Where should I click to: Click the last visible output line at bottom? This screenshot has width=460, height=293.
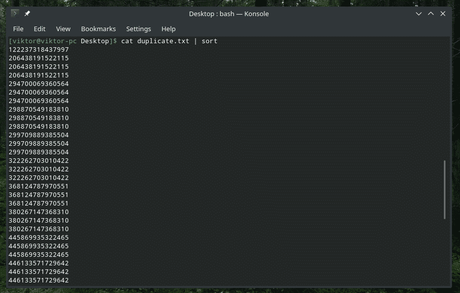pyautogui.click(x=39, y=280)
